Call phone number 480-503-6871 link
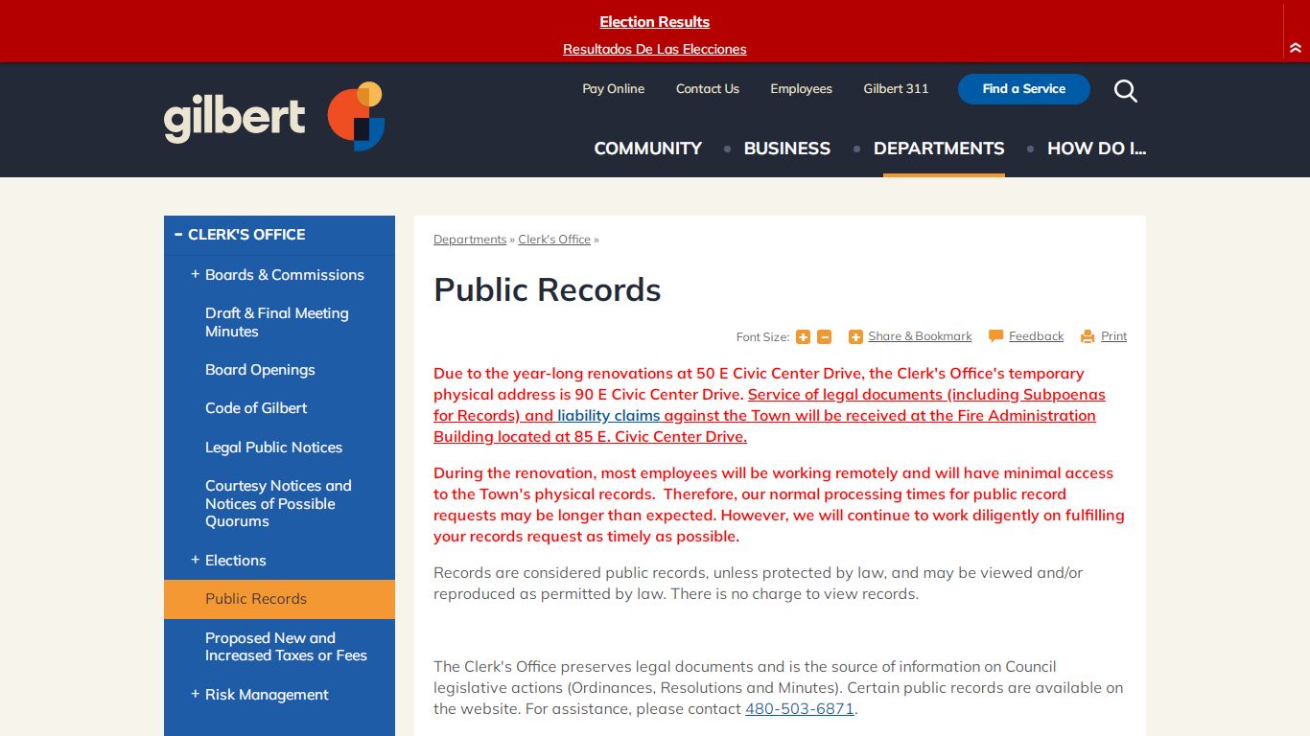The image size is (1310, 736). point(800,709)
